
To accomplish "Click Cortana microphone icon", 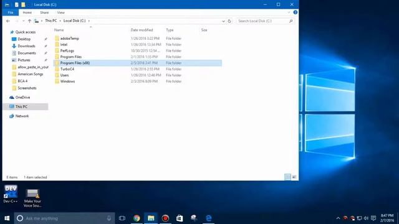I will tap(109, 218).
